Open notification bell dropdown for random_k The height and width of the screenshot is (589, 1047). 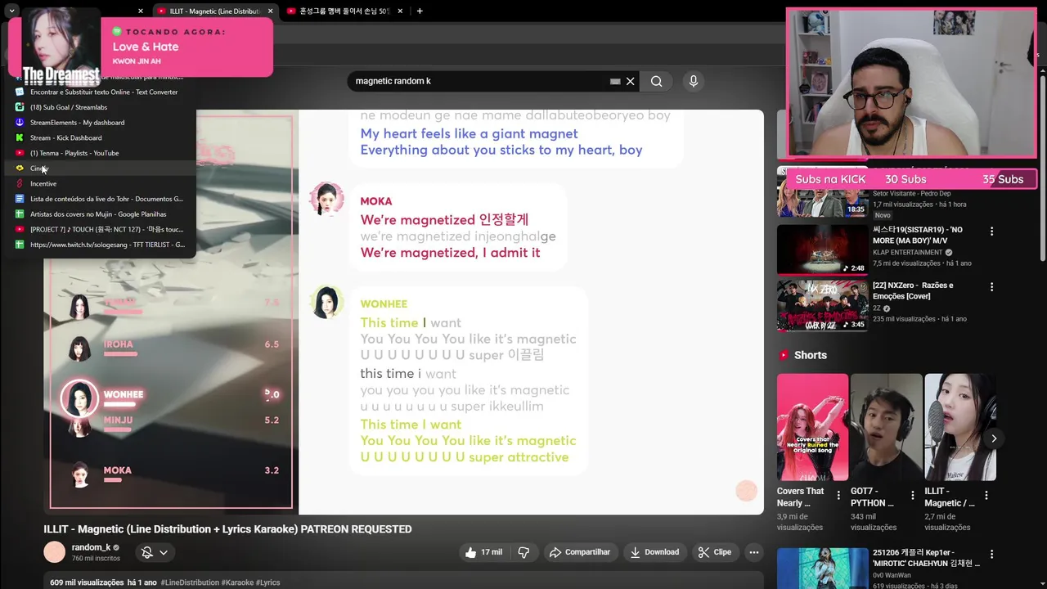click(155, 552)
